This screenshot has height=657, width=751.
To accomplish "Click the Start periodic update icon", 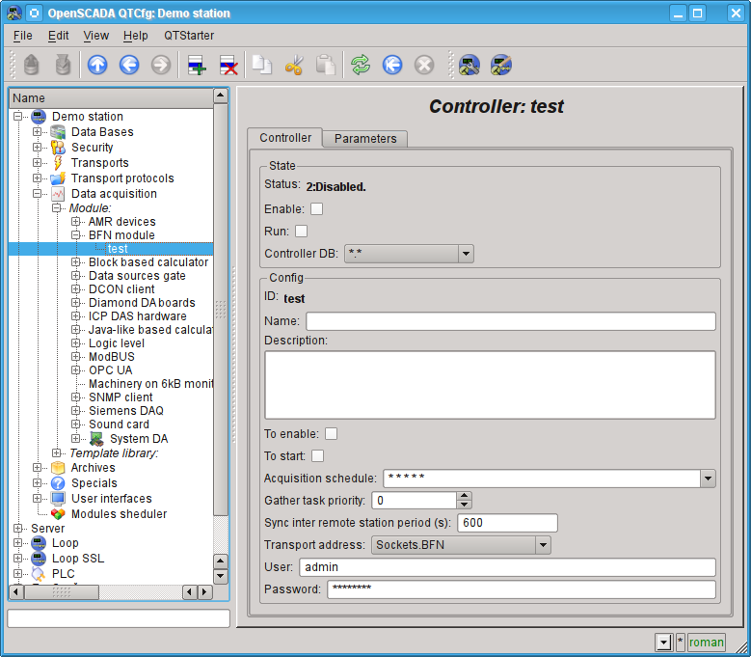I will 392,65.
